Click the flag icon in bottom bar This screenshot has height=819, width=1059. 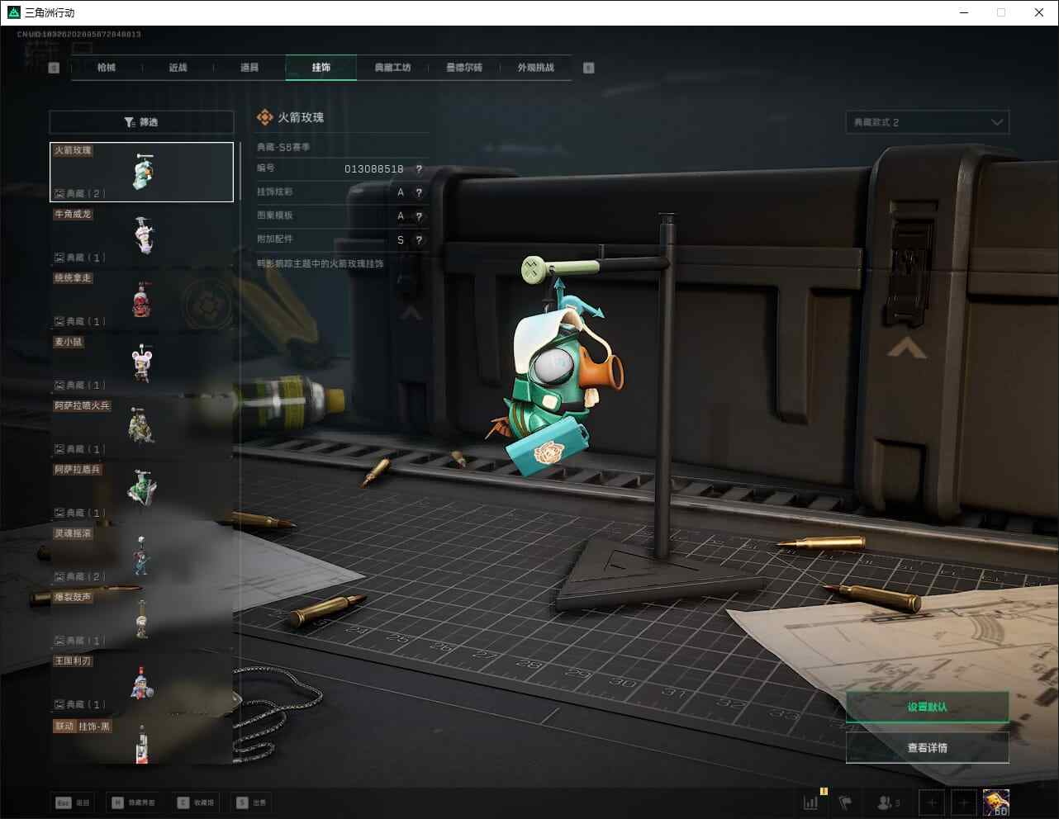[x=845, y=802]
